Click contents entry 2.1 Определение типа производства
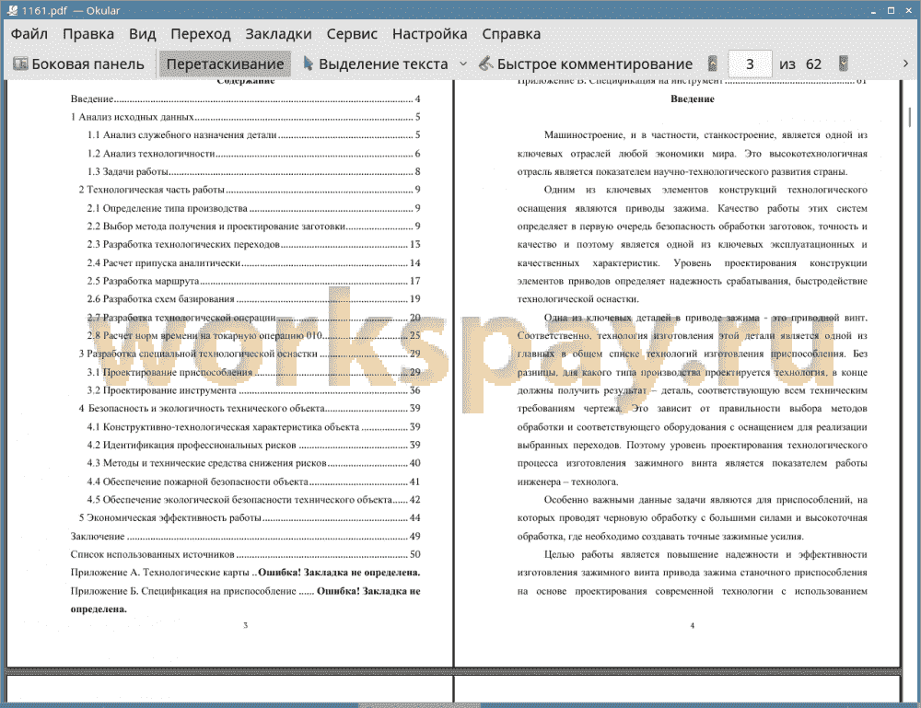 pyautogui.click(x=254, y=208)
